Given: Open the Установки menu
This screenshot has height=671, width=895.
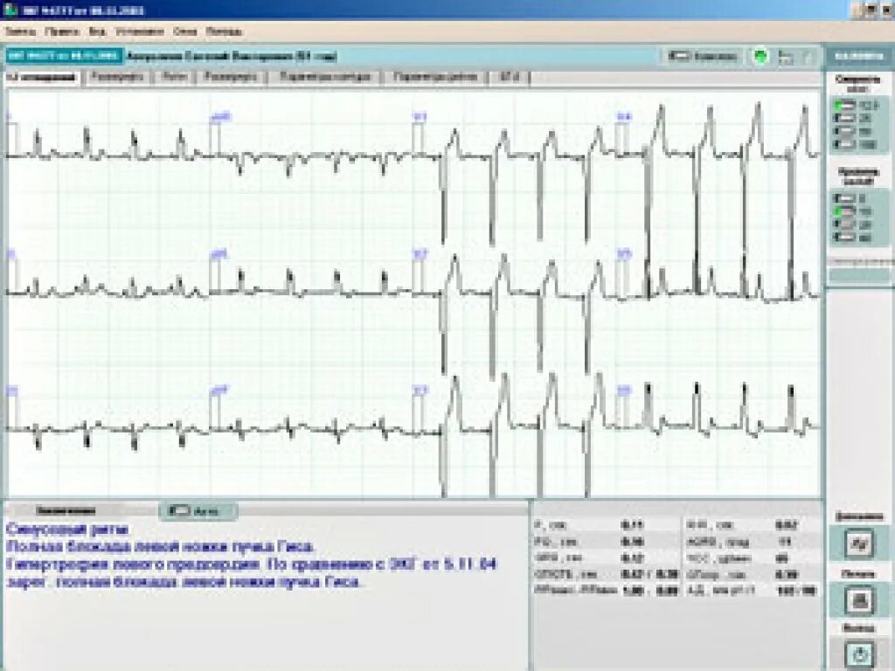Looking at the screenshot, I should pyautogui.click(x=140, y=31).
